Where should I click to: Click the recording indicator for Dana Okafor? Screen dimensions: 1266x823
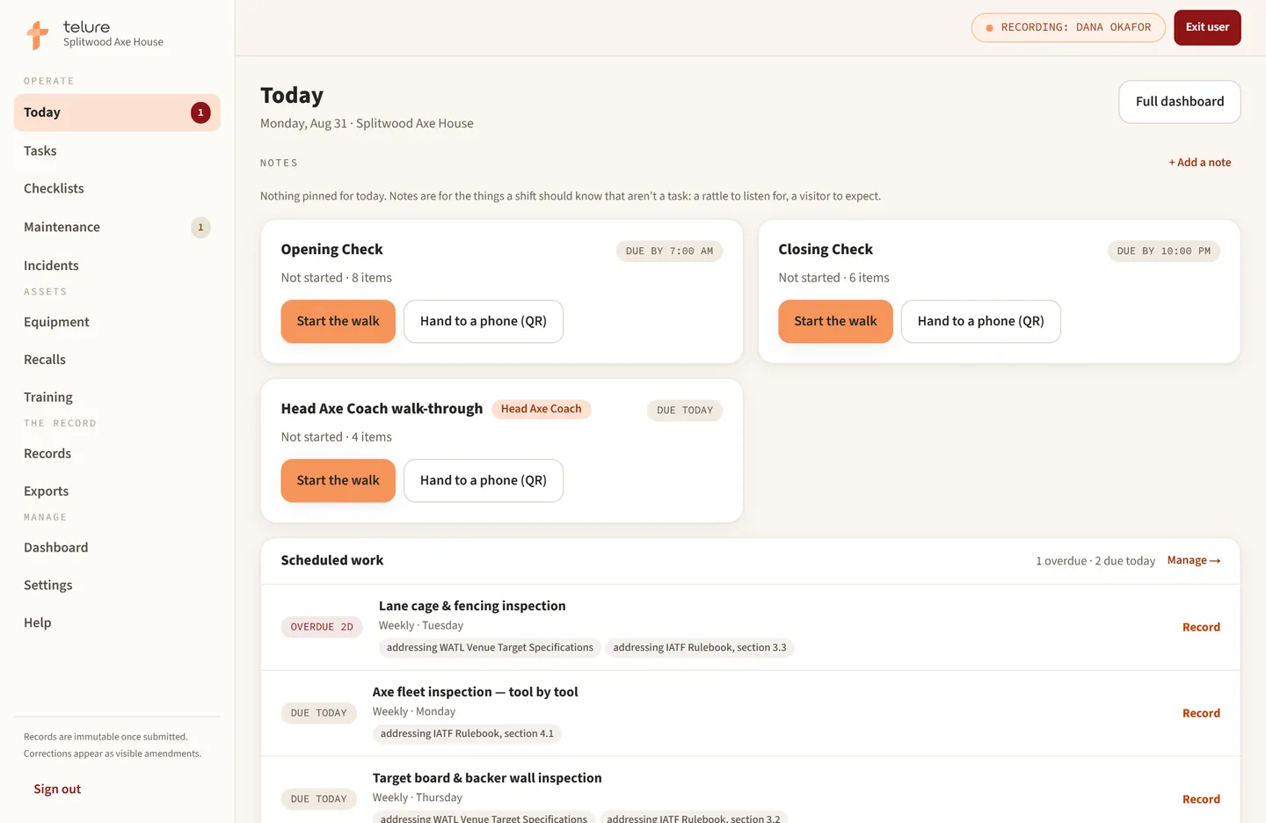[1068, 27]
